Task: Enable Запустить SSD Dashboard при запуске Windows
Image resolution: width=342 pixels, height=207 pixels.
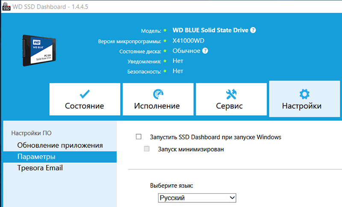Action: (x=139, y=137)
